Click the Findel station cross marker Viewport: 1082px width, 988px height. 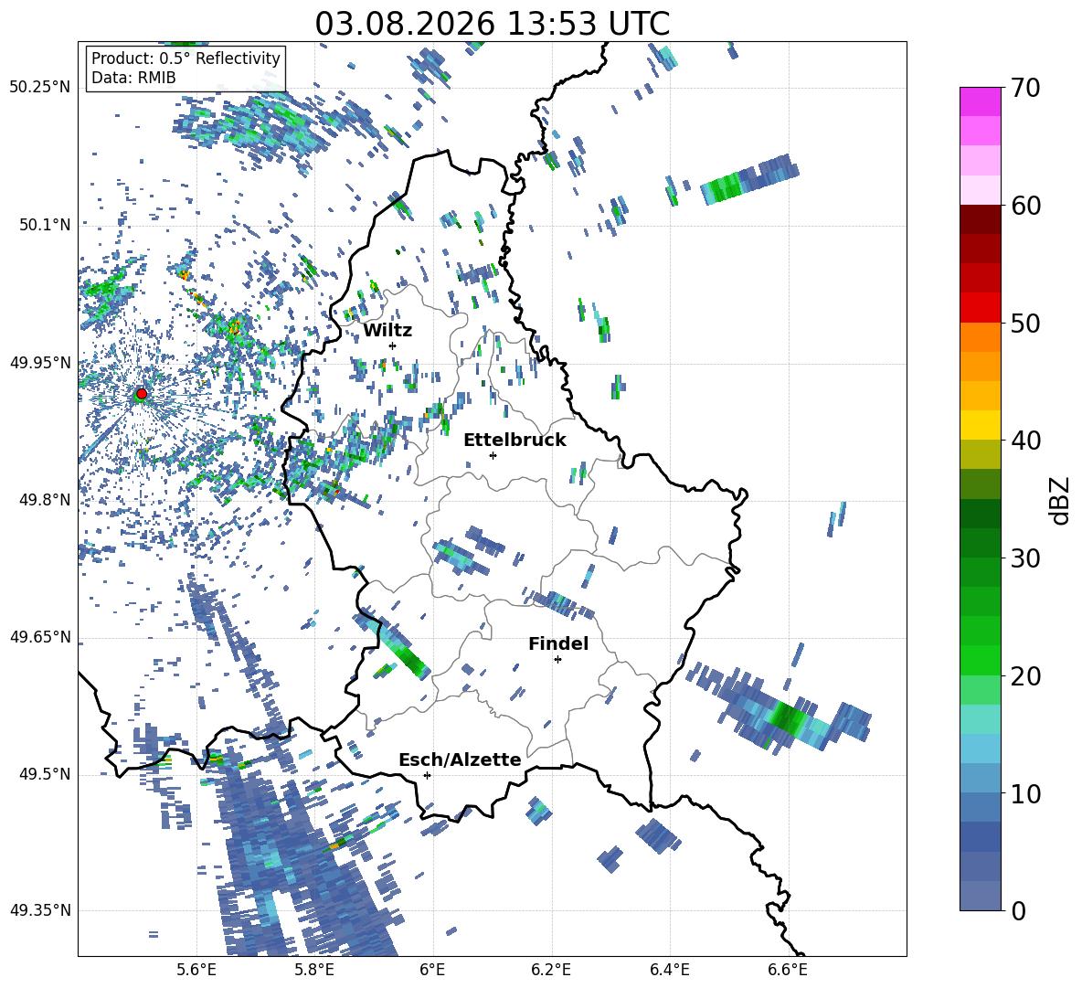tap(557, 660)
